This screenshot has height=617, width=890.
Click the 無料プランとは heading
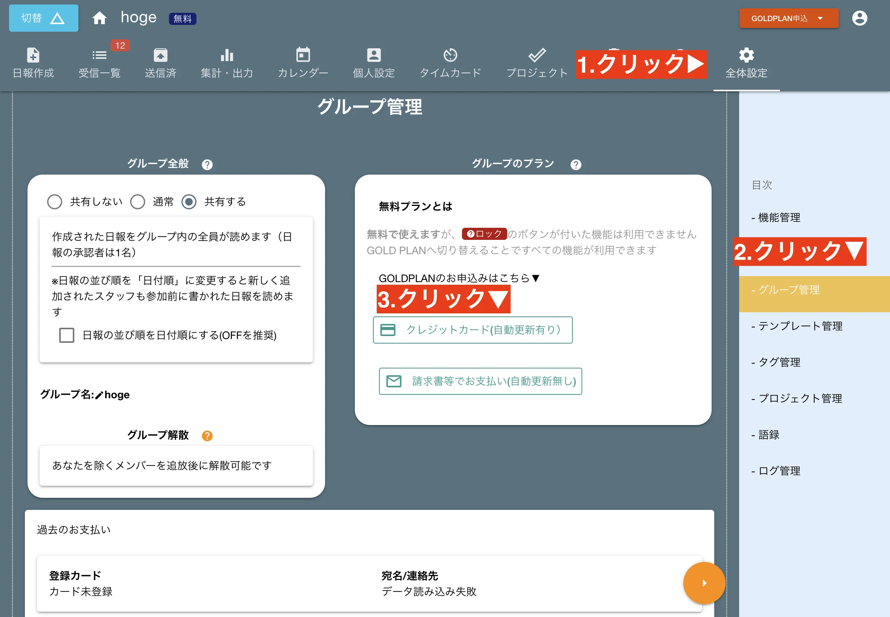tap(416, 206)
